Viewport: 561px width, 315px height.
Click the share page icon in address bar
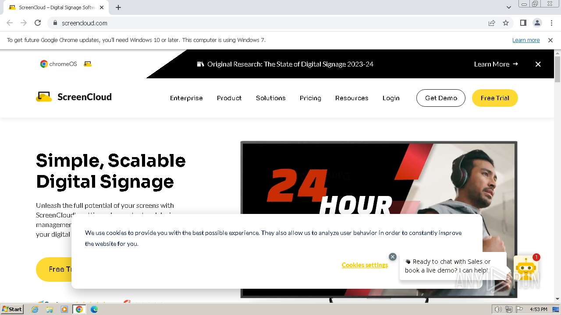(492, 23)
